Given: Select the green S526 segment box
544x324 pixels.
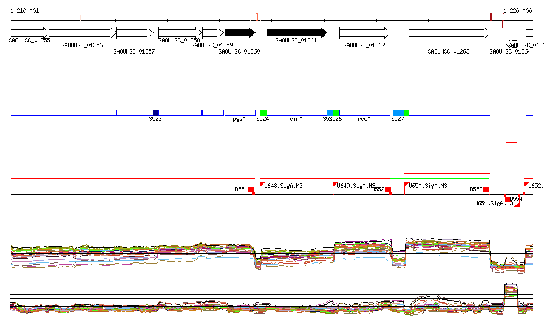Looking at the screenshot, I should coord(336,112).
